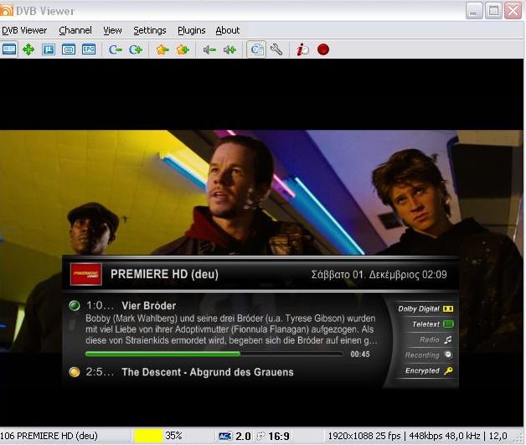The image size is (526, 445).
Task: Open the EPG window
Action: tap(89, 49)
